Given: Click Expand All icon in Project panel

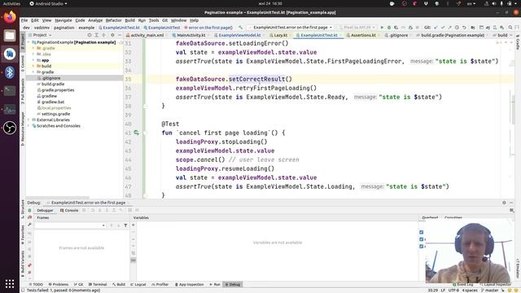Looking at the screenshot, I should pos(96,35).
